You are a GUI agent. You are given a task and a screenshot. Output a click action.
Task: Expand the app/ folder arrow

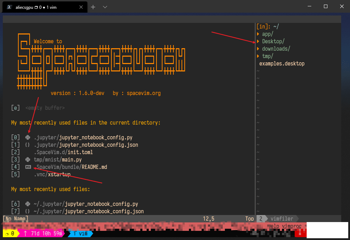(x=258, y=34)
